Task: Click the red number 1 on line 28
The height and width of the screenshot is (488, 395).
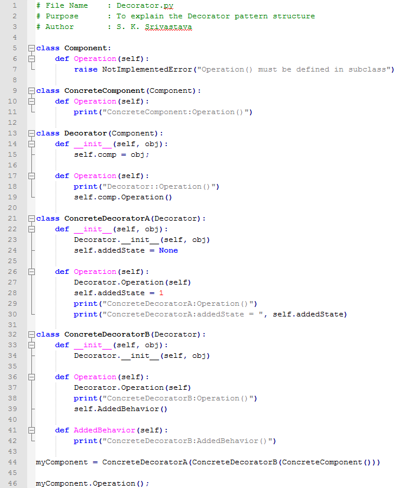Action: tap(161, 293)
